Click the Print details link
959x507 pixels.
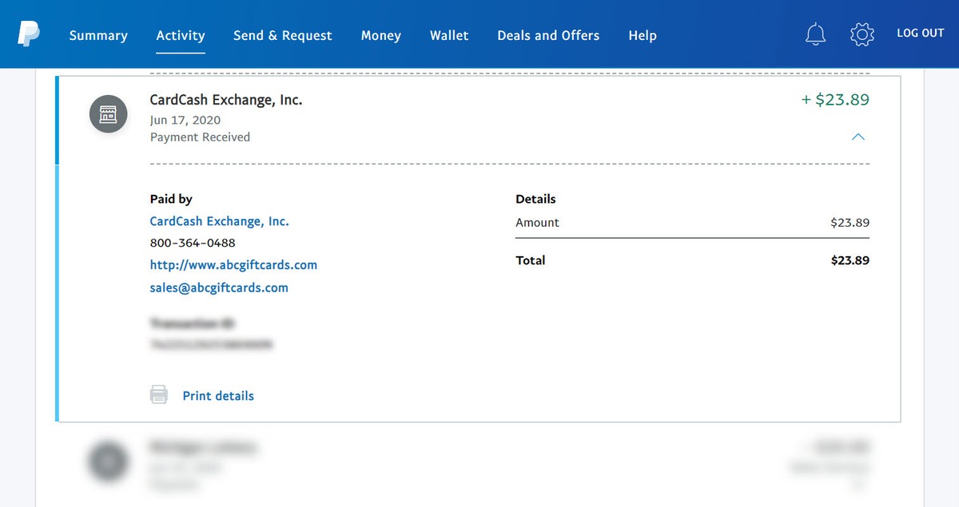pos(218,395)
